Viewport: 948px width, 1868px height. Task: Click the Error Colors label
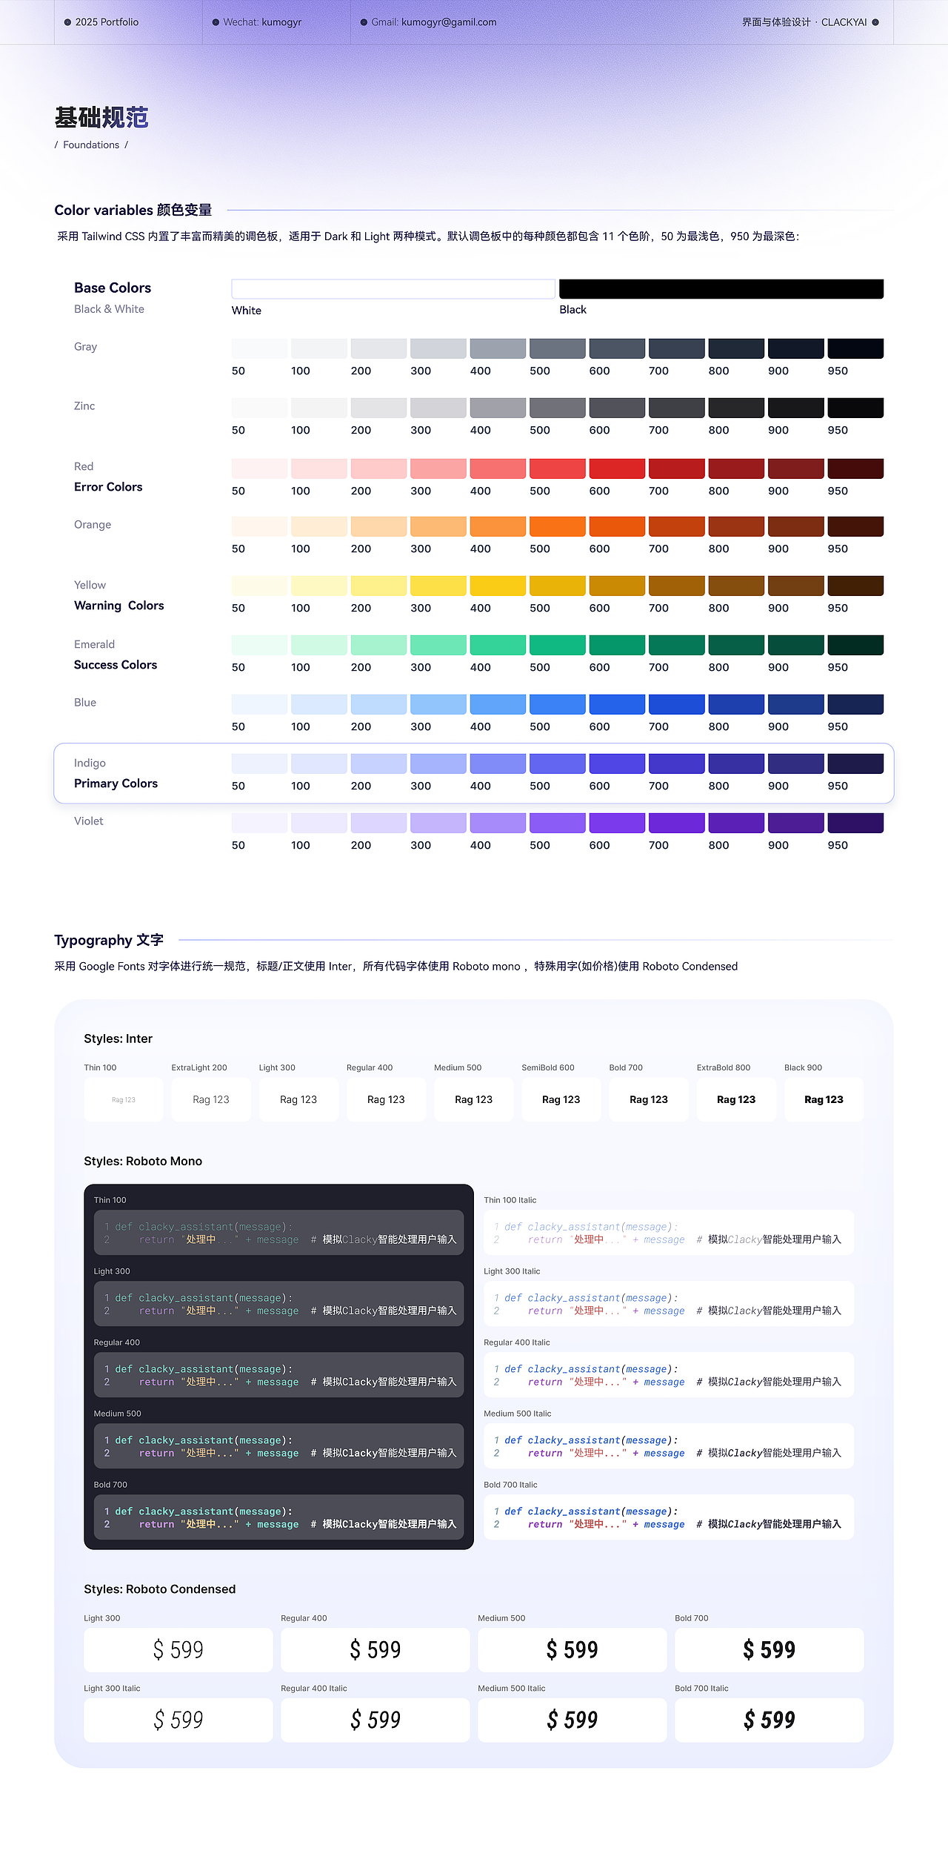[x=108, y=487]
